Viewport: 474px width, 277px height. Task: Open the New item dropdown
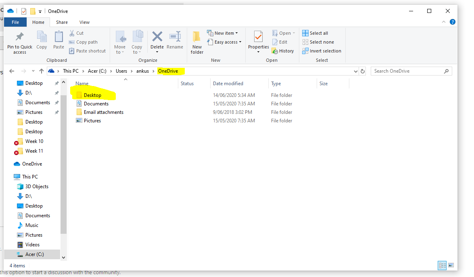point(223,33)
